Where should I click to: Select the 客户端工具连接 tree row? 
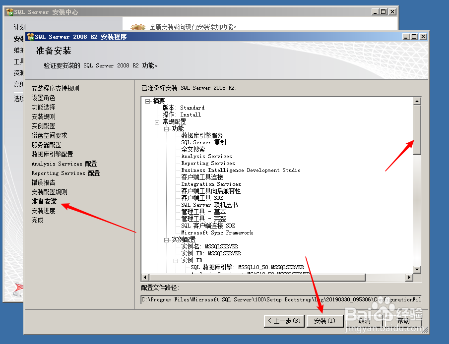click(x=202, y=177)
